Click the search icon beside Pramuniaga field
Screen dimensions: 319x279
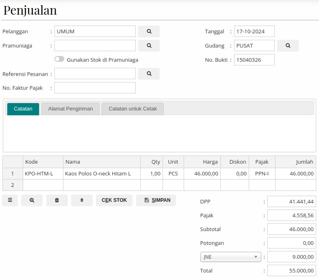pyautogui.click(x=149, y=45)
